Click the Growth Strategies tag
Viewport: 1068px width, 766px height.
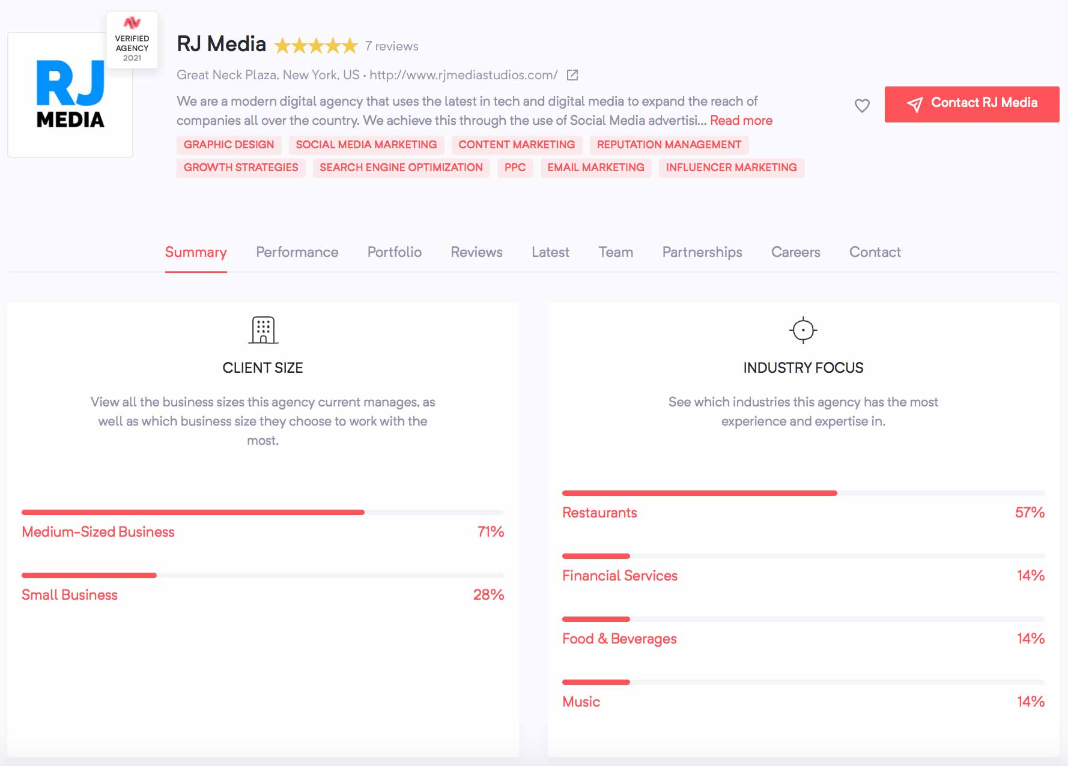click(x=241, y=167)
